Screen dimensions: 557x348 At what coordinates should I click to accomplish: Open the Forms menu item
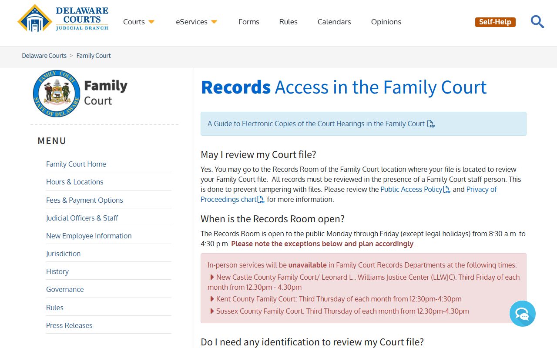[249, 22]
